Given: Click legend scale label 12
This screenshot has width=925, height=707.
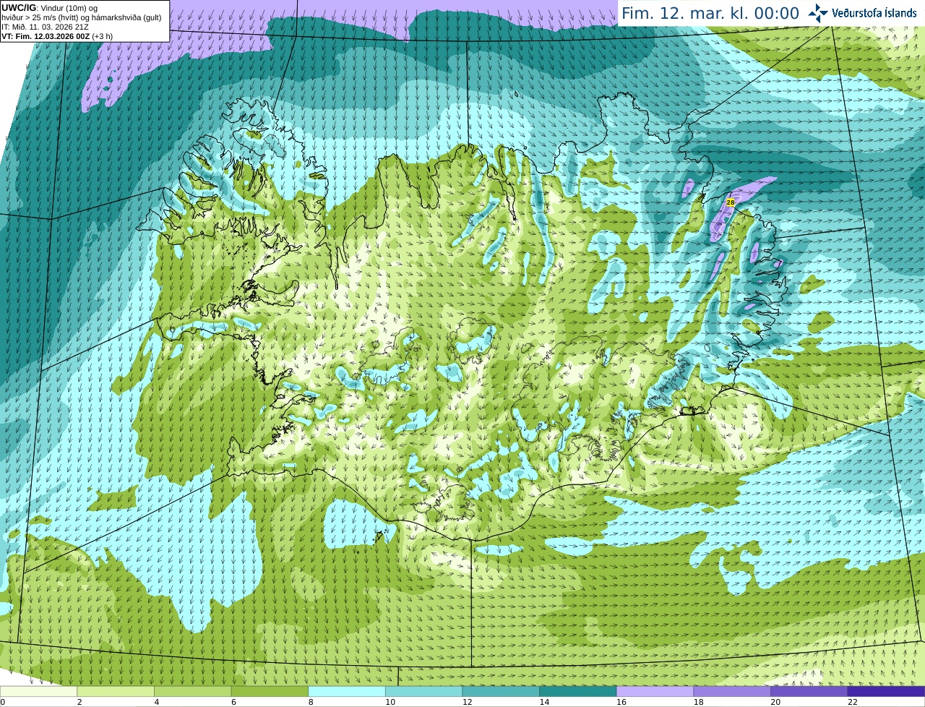Looking at the screenshot, I should (x=467, y=702).
